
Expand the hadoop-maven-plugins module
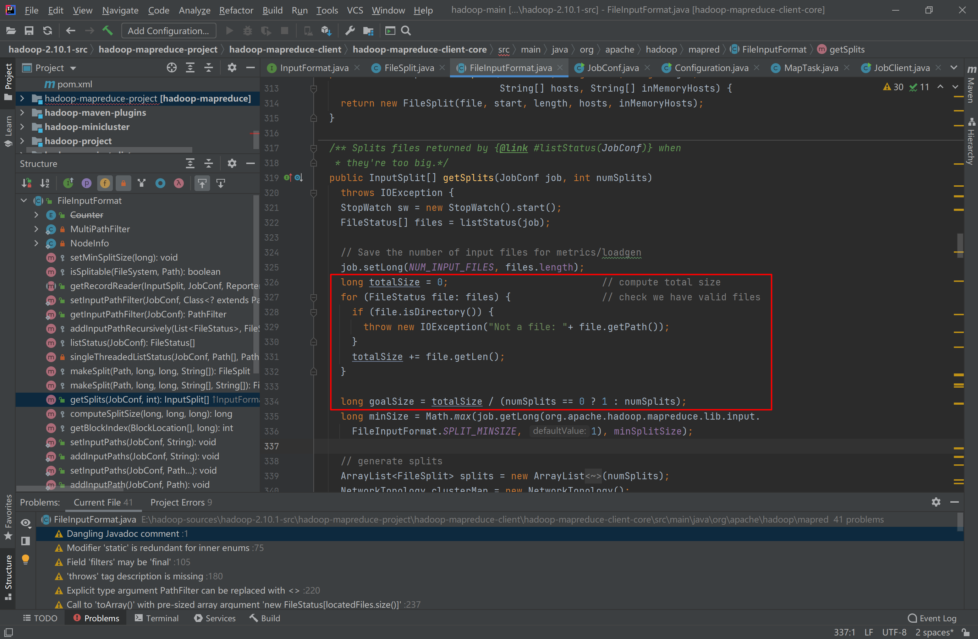click(22, 113)
